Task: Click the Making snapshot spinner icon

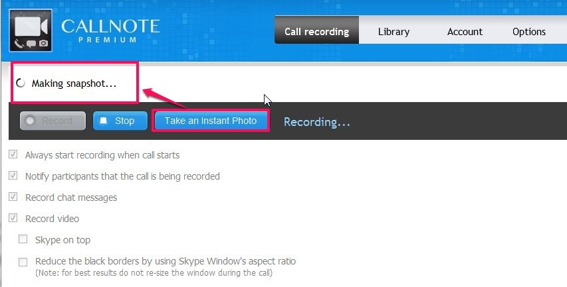Action: coord(21,84)
